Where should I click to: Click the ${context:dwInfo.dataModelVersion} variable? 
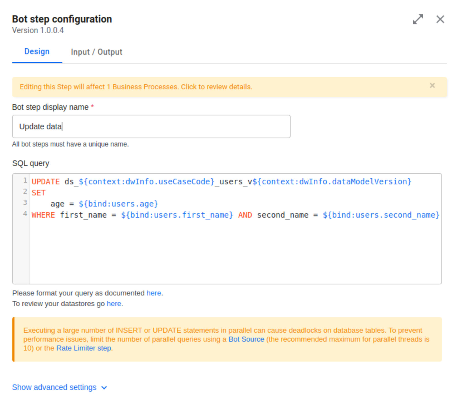(x=332, y=182)
